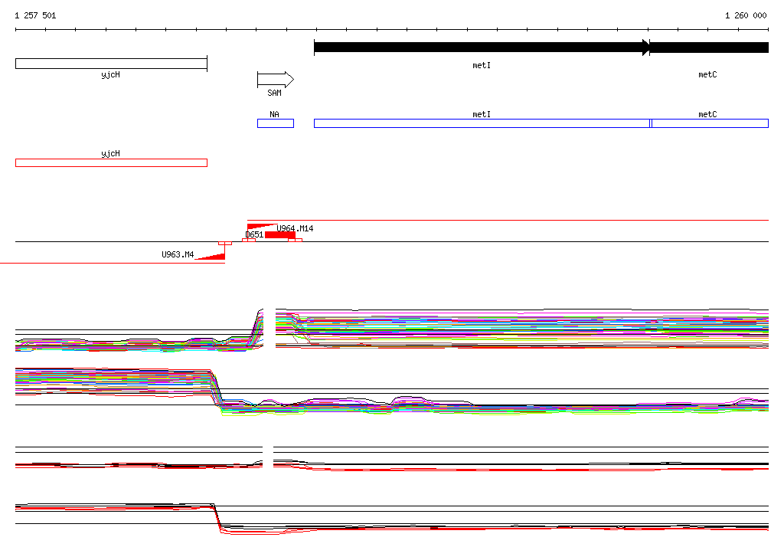This screenshot has height=547, width=784.
Task: Click the red triangle above D651
Action: coord(261,227)
